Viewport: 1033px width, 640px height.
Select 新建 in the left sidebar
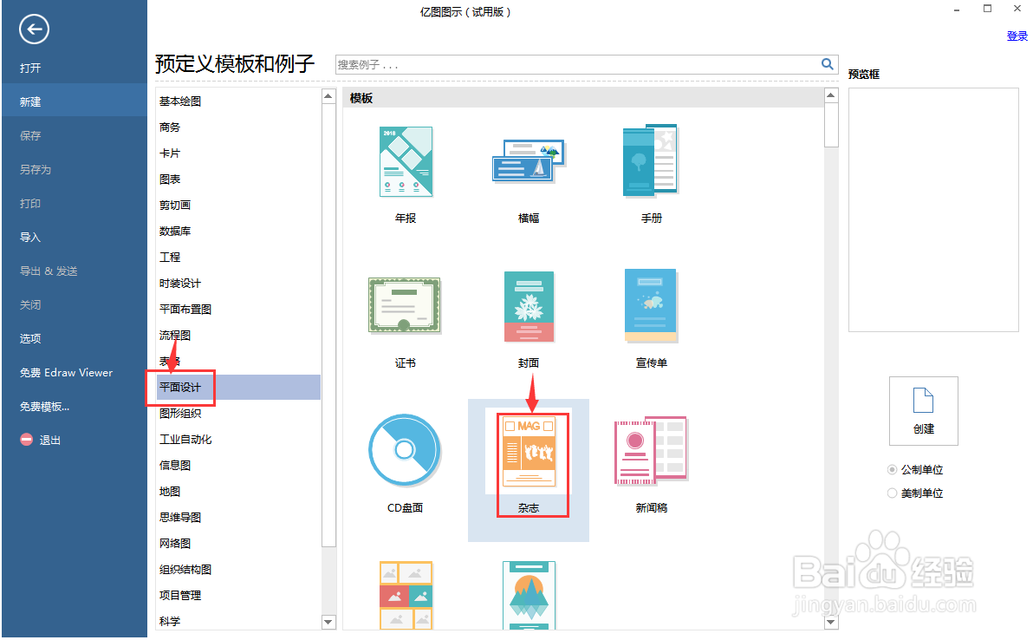pyautogui.click(x=75, y=101)
